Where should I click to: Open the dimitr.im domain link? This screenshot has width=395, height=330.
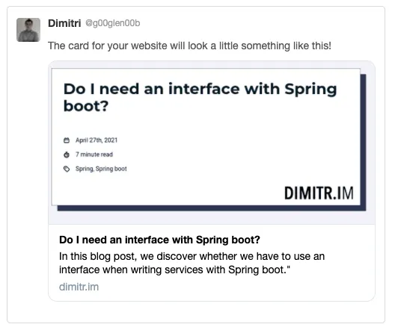point(79,287)
